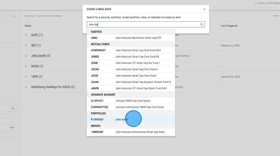Select *JHDSCAP Dimensional Small Cap Index
The width and height of the screenshot is (280, 156).
(131, 132)
